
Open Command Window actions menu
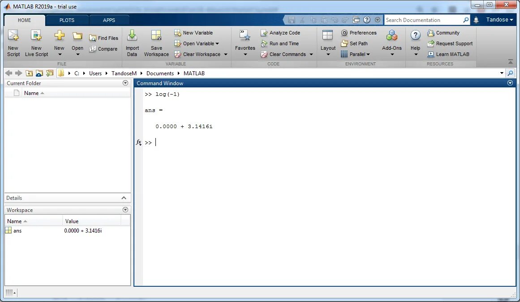point(510,83)
